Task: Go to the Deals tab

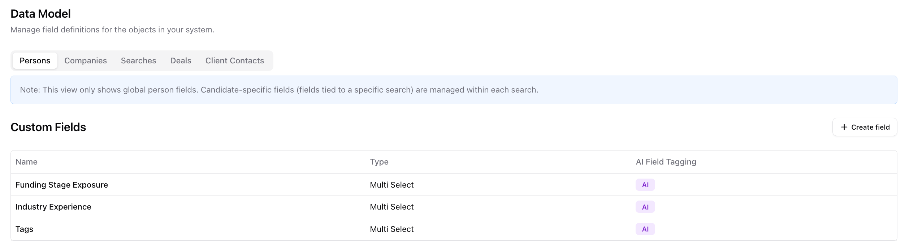Action: click(181, 60)
